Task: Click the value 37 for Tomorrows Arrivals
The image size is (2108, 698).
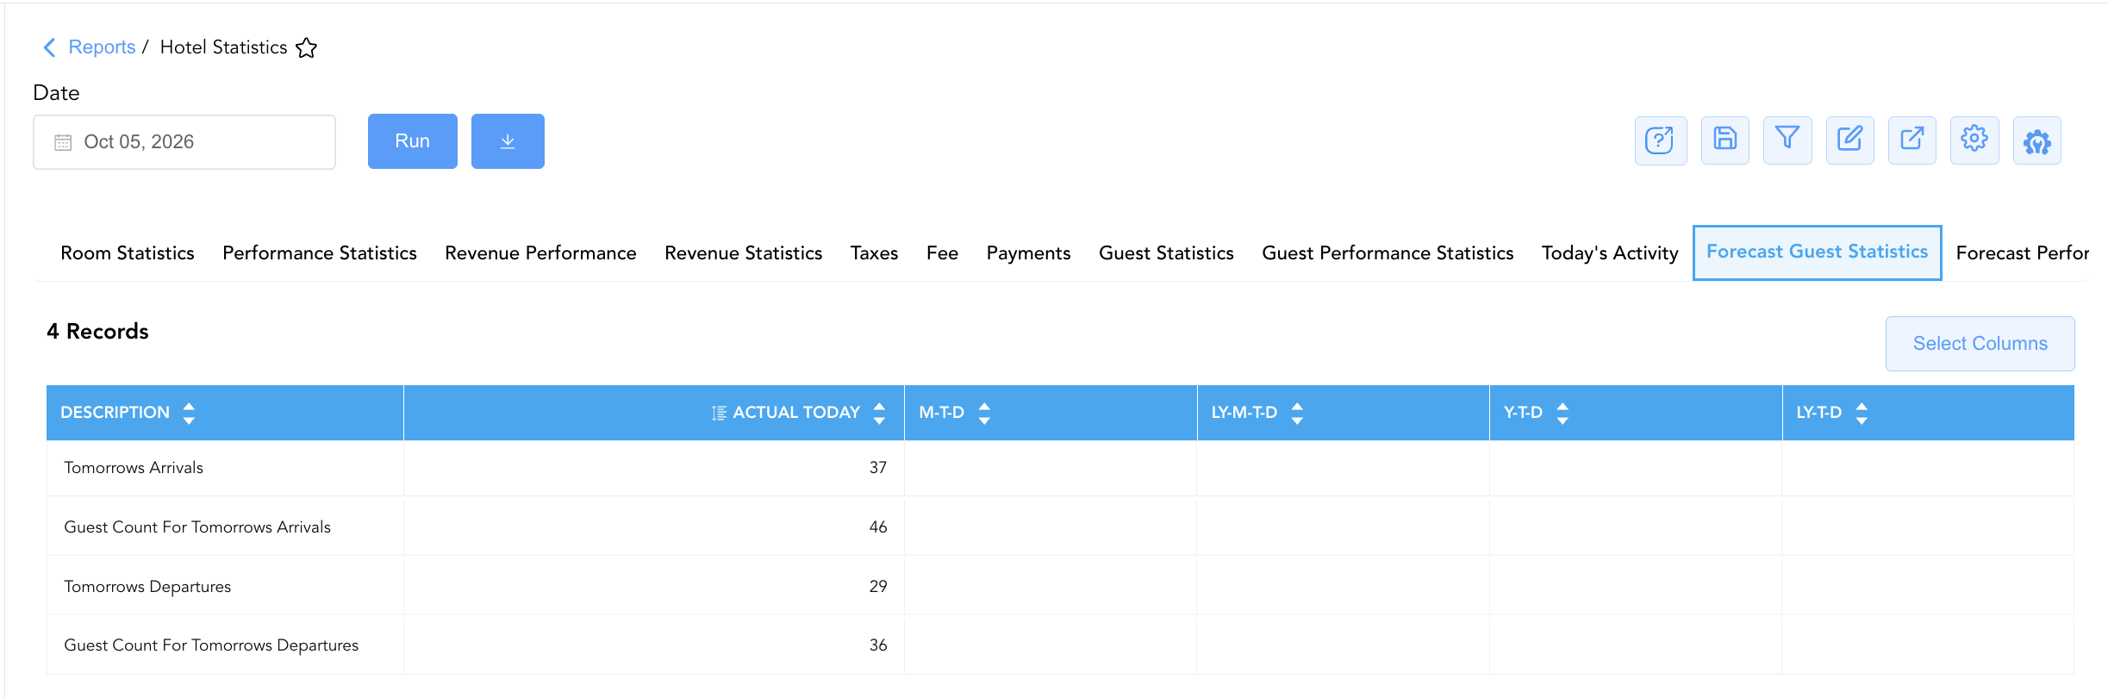Action: click(878, 468)
